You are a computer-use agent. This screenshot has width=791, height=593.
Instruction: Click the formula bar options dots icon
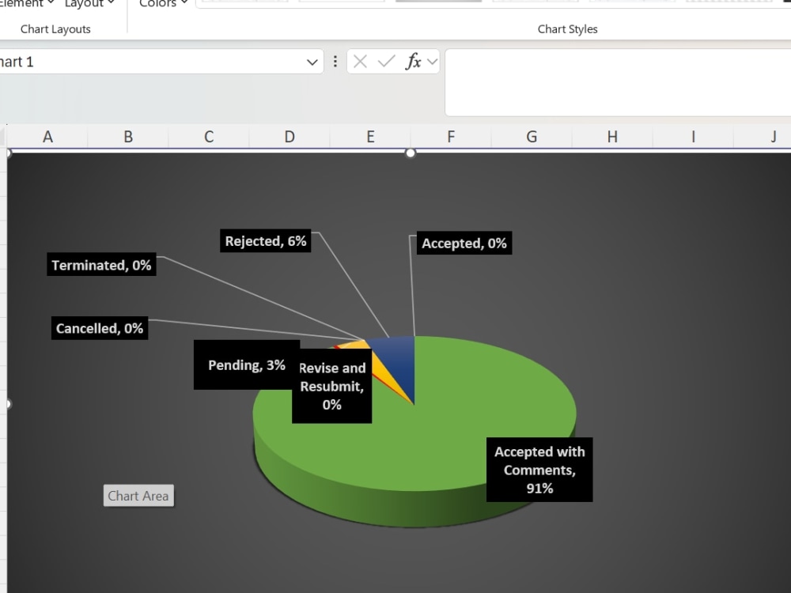click(335, 62)
